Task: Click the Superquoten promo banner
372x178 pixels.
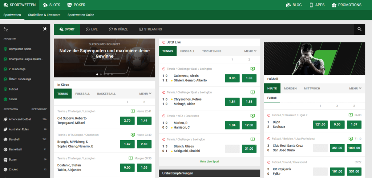Action: pos(104,58)
